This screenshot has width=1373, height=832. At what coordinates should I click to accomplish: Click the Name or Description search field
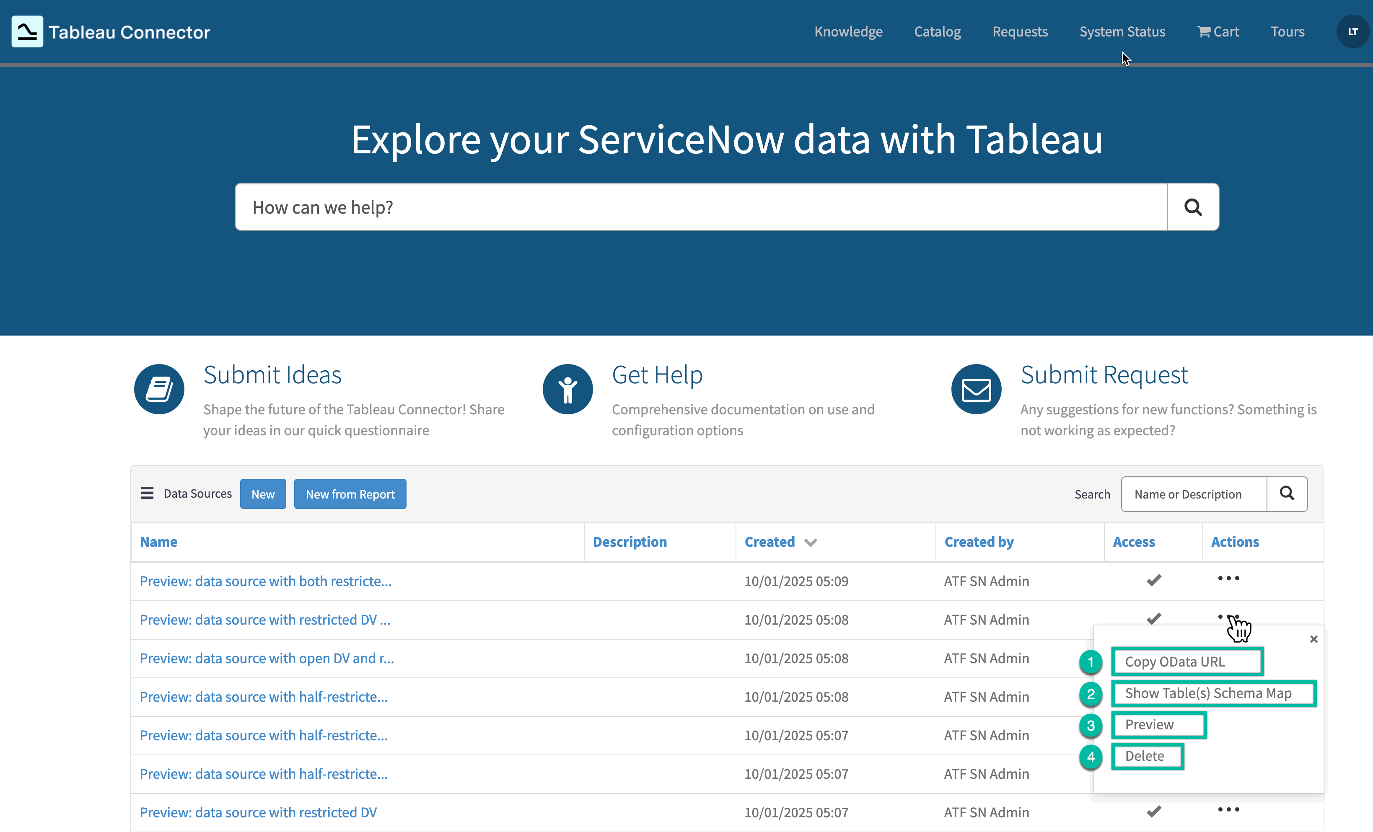pyautogui.click(x=1193, y=494)
